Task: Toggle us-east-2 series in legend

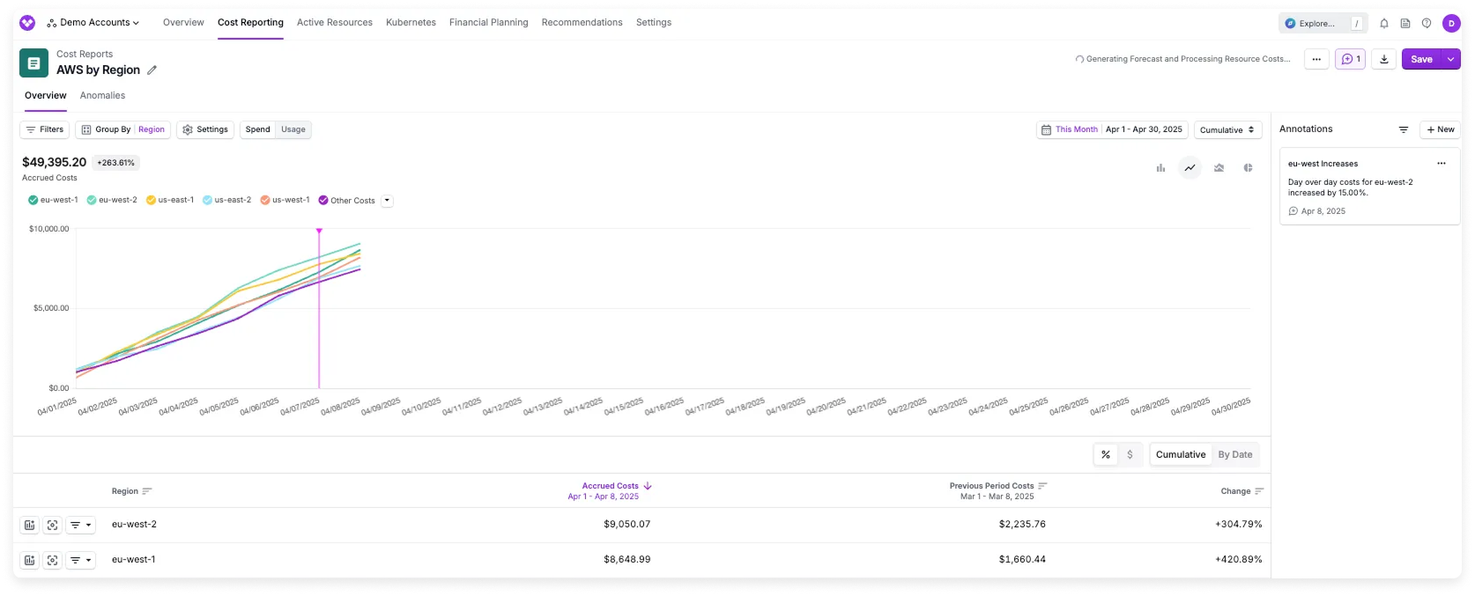Action: coord(226,200)
